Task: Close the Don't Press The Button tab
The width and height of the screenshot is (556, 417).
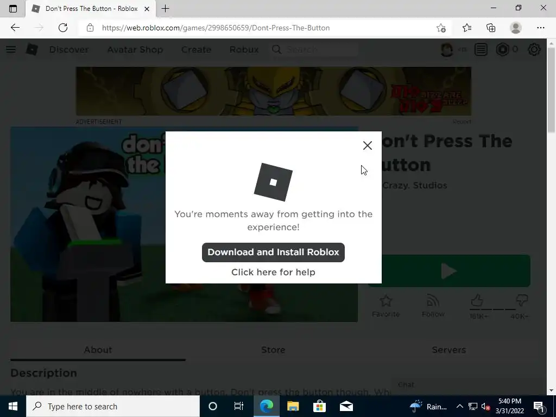Action: [x=147, y=9]
